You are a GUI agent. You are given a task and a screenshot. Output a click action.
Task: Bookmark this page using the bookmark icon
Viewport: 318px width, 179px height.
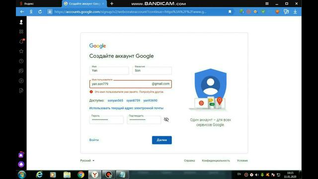[x=230, y=12]
